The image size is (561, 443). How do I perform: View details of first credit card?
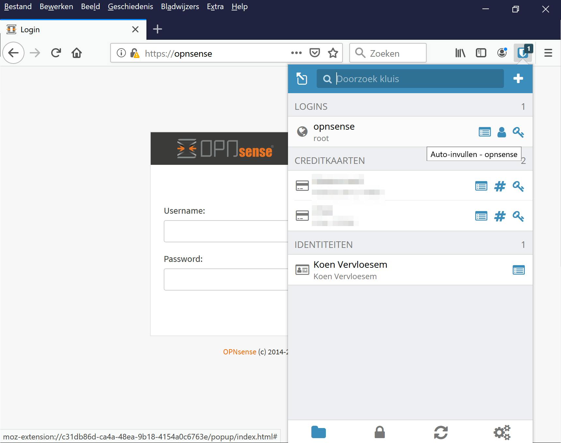[x=481, y=186]
